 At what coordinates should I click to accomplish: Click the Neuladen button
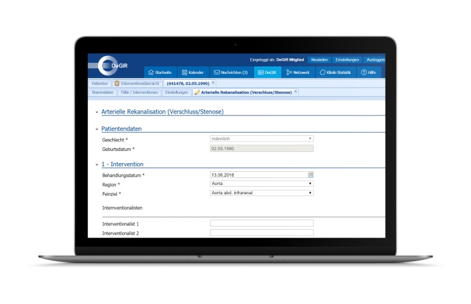tap(319, 60)
